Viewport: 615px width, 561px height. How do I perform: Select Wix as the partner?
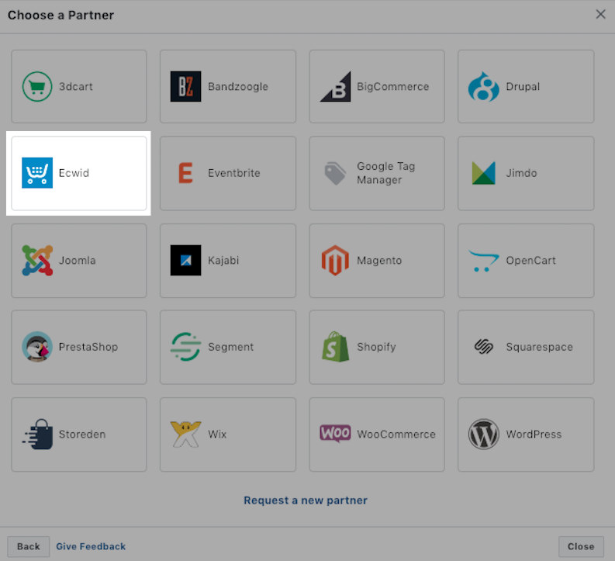tap(228, 435)
